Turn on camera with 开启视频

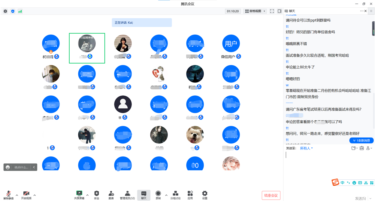coord(26,195)
